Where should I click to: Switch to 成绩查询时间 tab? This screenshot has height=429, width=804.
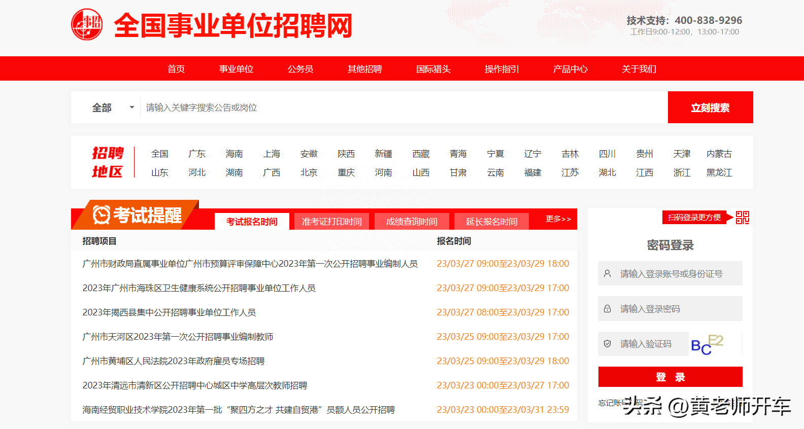point(412,222)
